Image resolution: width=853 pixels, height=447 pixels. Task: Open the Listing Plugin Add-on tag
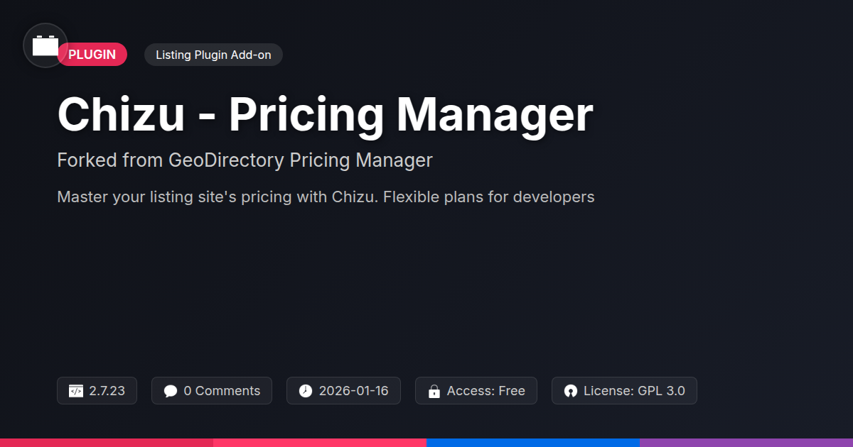[213, 55]
